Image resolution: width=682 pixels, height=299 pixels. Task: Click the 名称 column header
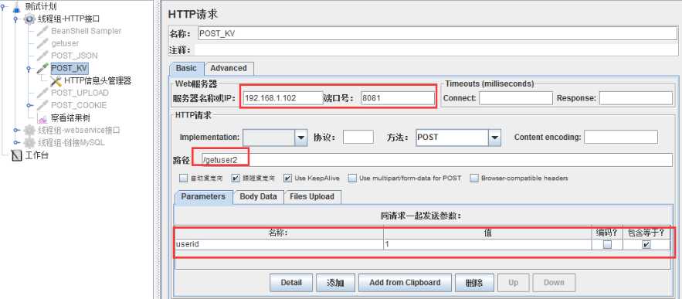point(279,233)
